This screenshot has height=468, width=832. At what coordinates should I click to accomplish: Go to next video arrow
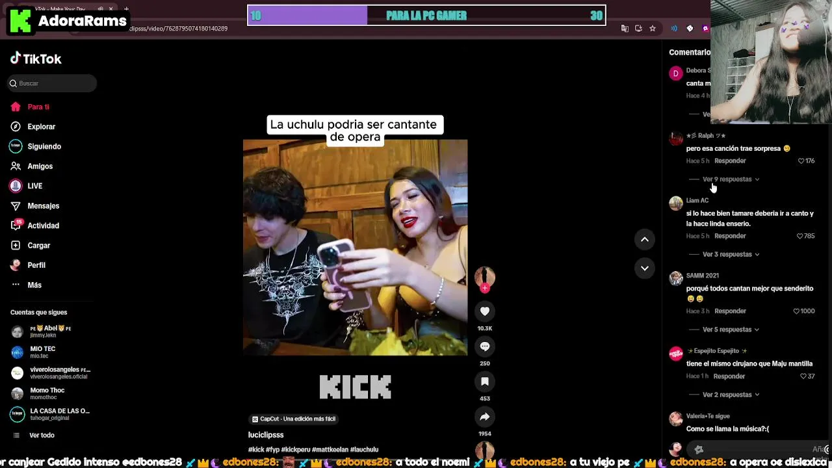[x=645, y=268]
